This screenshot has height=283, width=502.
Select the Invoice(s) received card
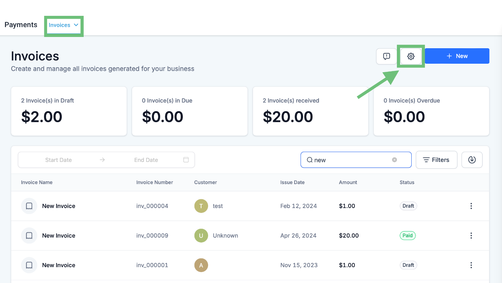click(x=310, y=111)
